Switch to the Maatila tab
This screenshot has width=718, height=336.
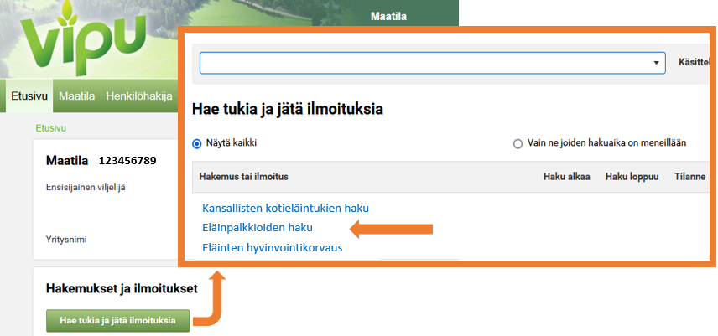tap(77, 96)
